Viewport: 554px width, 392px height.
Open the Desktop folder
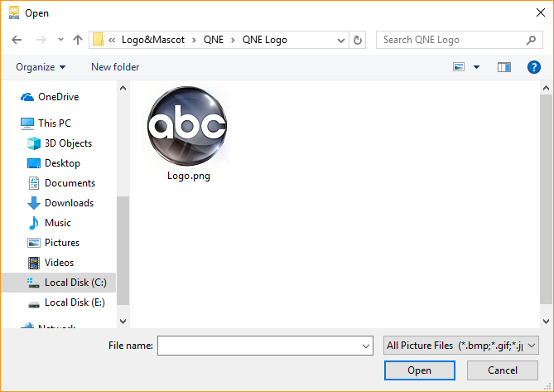62,163
